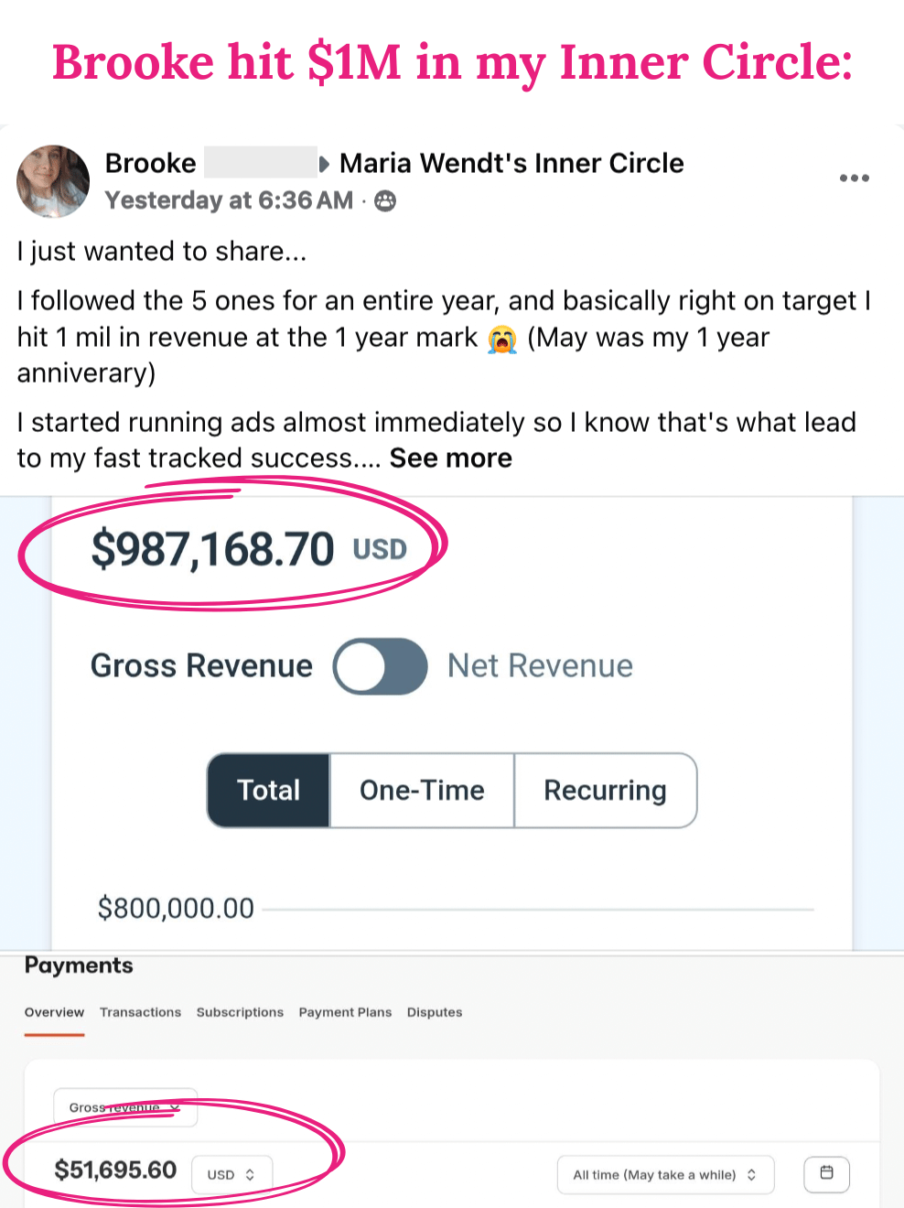Expand the post with See more
This screenshot has width=904, height=1208.
[x=450, y=458]
